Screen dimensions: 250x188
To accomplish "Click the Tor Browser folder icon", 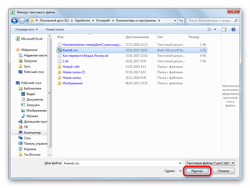I will 21,155.
